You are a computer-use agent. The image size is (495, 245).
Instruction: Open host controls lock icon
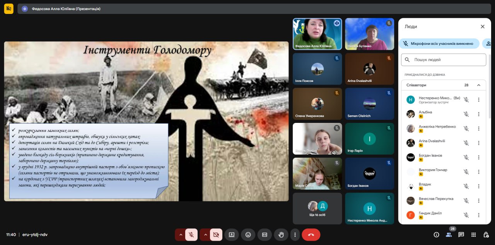[486, 235]
